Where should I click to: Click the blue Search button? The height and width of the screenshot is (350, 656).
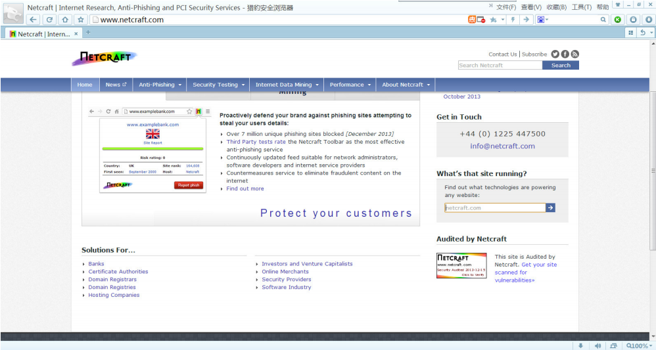561,65
